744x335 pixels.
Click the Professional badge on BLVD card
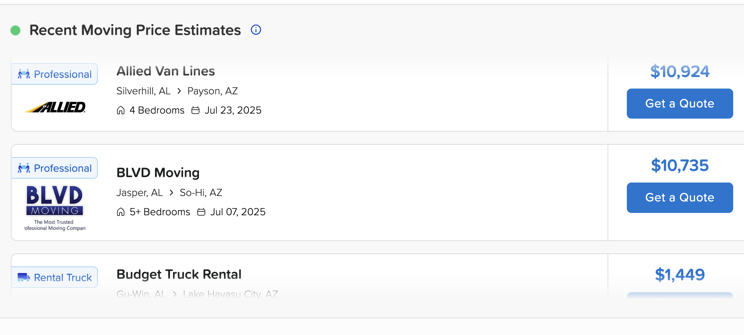[55, 168]
